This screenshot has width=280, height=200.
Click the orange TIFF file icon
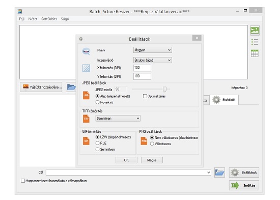tap(86, 119)
